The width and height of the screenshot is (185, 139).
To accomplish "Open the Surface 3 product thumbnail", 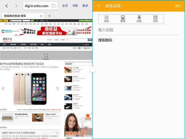I will click(68, 88).
